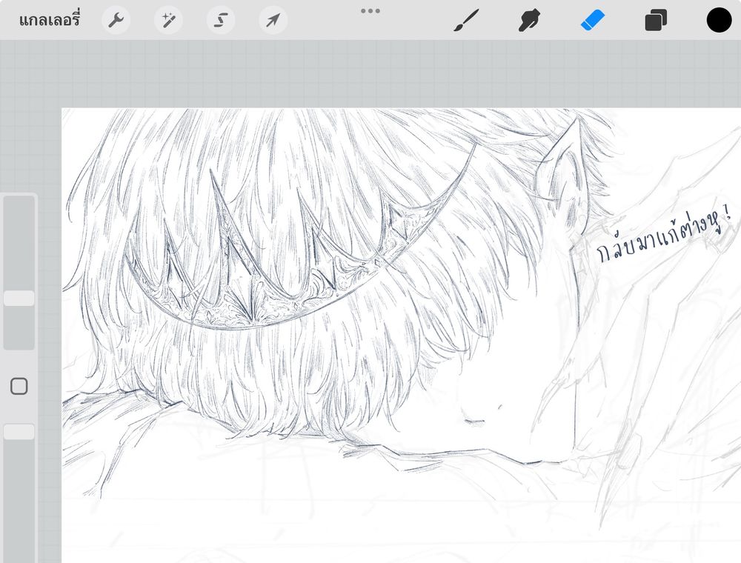This screenshot has width=741, height=563.
Task: Open the Adjustments magic wand menu
Action: [x=168, y=20]
